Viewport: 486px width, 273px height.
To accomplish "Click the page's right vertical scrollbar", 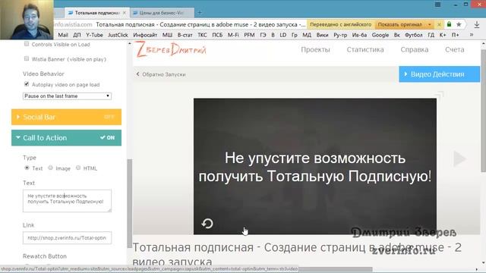I will pyautogui.click(x=483, y=111).
